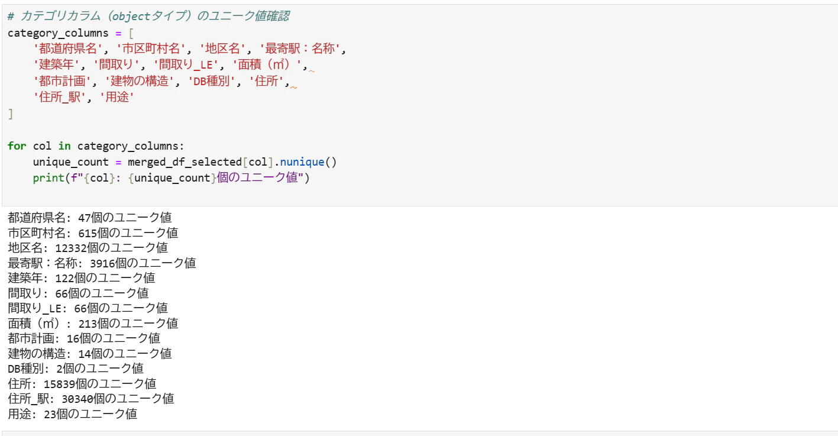Click the 'for col in category_columns' line
The height and width of the screenshot is (436, 838).
coord(96,146)
